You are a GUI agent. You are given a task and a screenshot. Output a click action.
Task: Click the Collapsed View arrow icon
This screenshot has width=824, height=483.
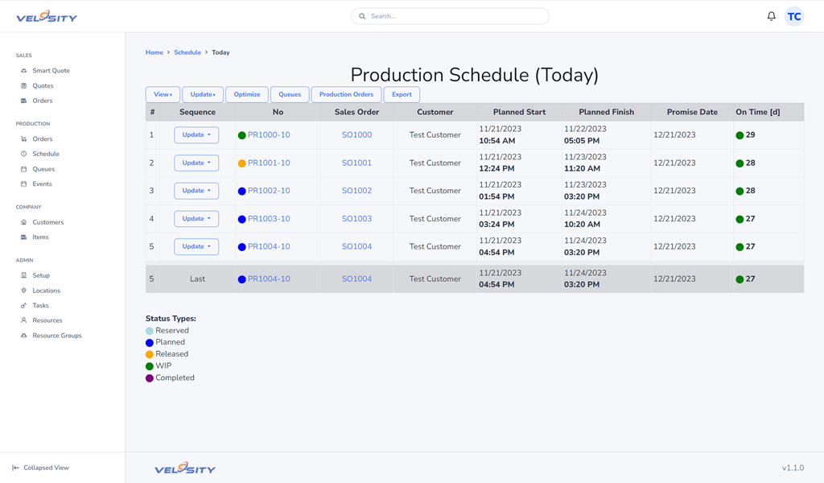[x=16, y=468]
